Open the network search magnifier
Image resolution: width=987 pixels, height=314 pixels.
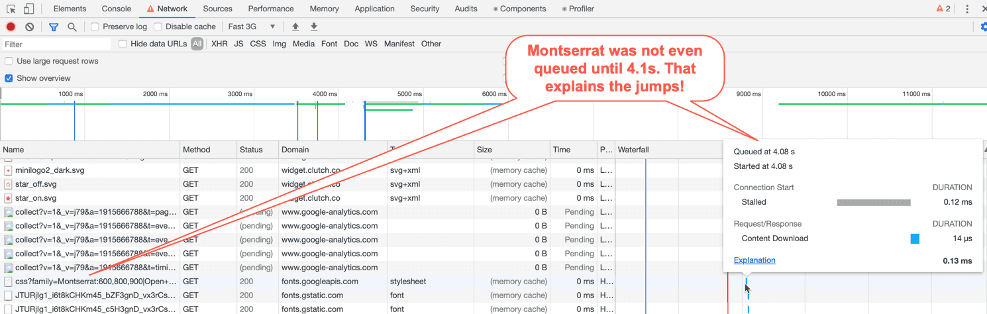point(72,26)
